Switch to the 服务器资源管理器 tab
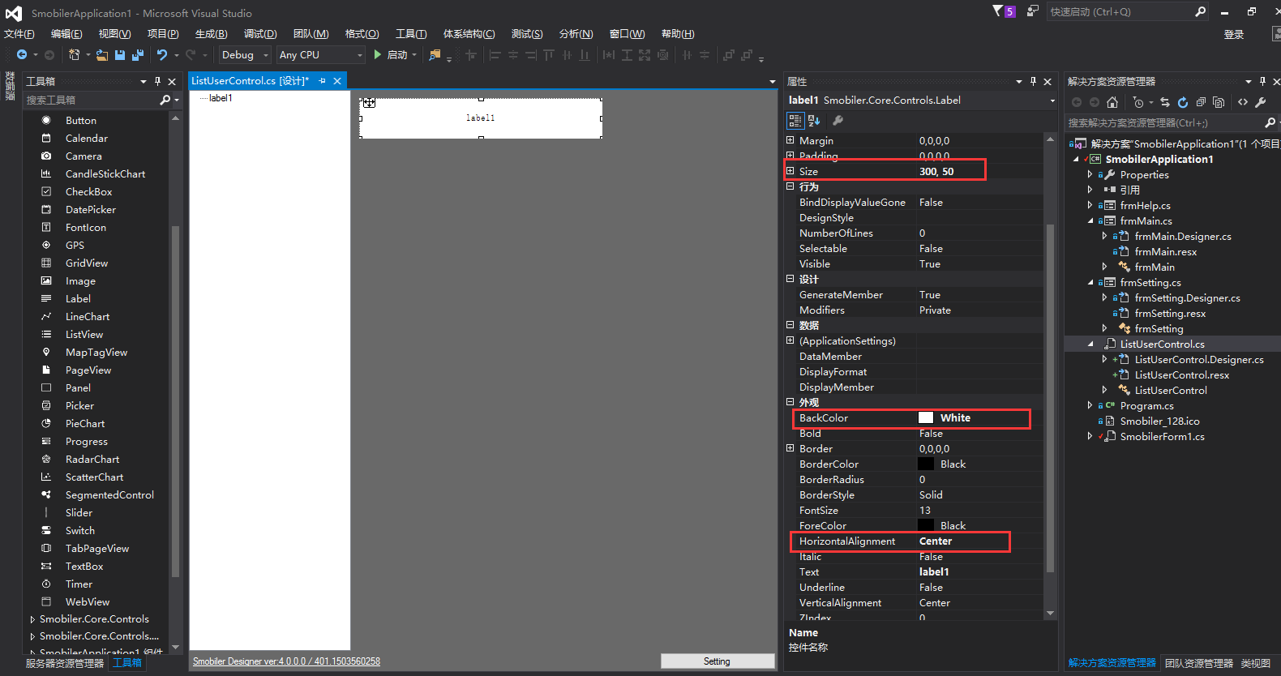Screen dimensions: 1281x676 coord(65,663)
